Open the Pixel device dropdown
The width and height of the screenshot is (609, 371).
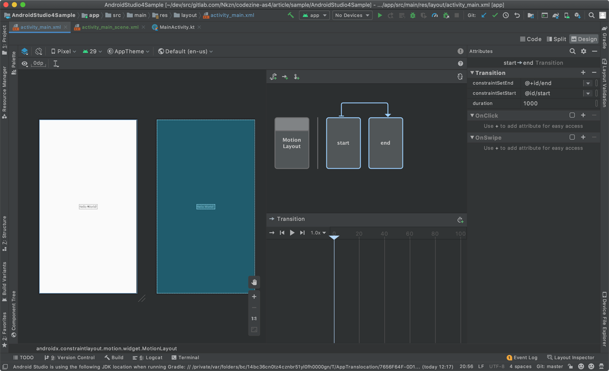pyautogui.click(x=63, y=51)
